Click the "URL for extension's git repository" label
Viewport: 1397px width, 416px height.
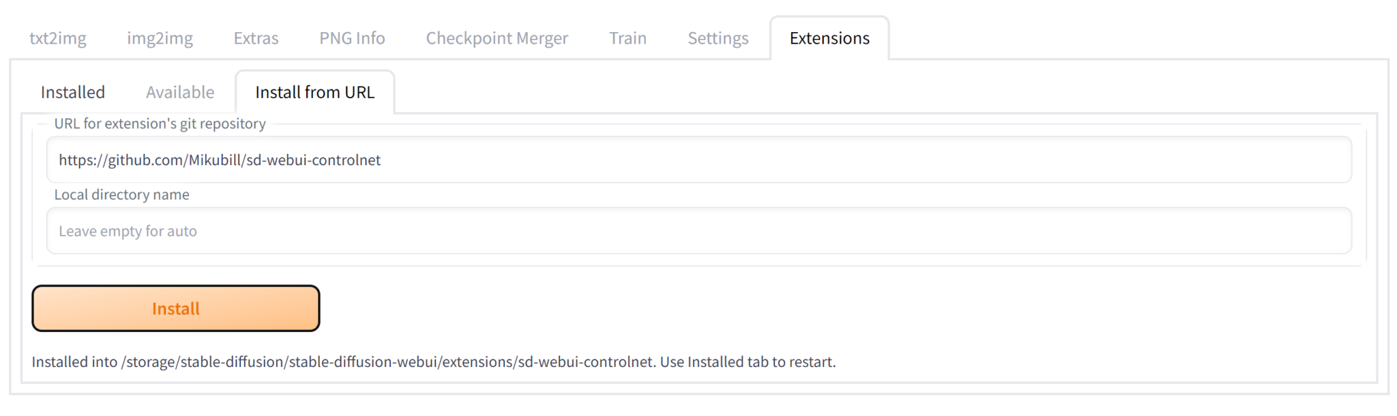click(x=160, y=123)
